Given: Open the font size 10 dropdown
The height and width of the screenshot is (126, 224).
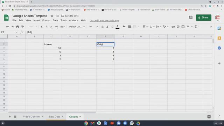Looking at the screenshot, I should [x=93, y=27].
